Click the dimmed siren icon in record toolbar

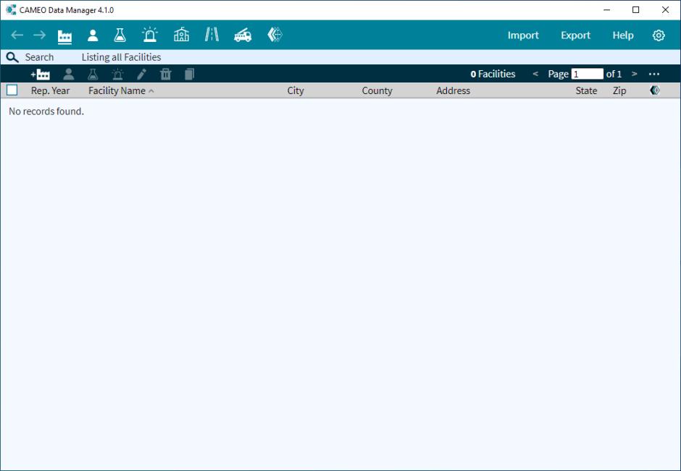(117, 75)
